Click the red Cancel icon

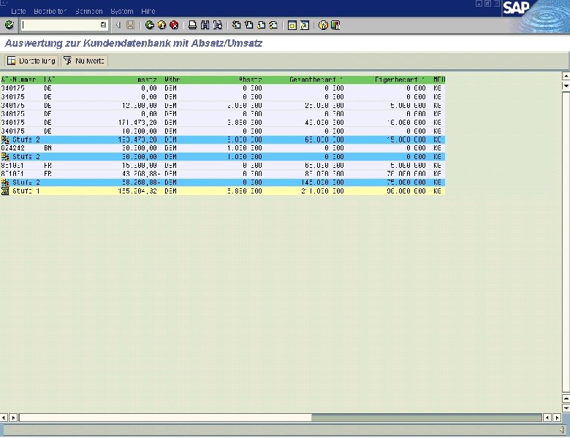[x=174, y=25]
